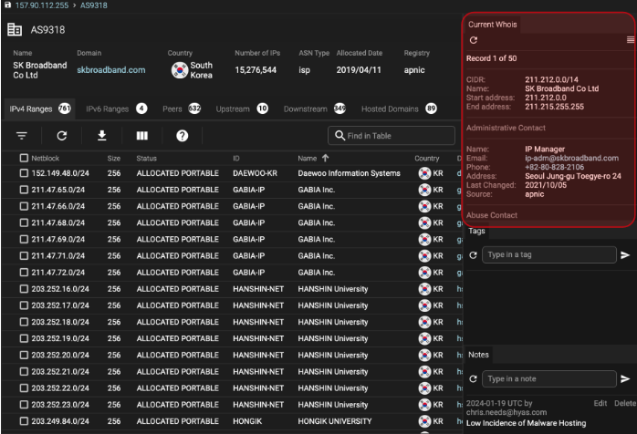Open the skbroadband.com domain link
The image size is (637, 434).
pyautogui.click(x=110, y=69)
